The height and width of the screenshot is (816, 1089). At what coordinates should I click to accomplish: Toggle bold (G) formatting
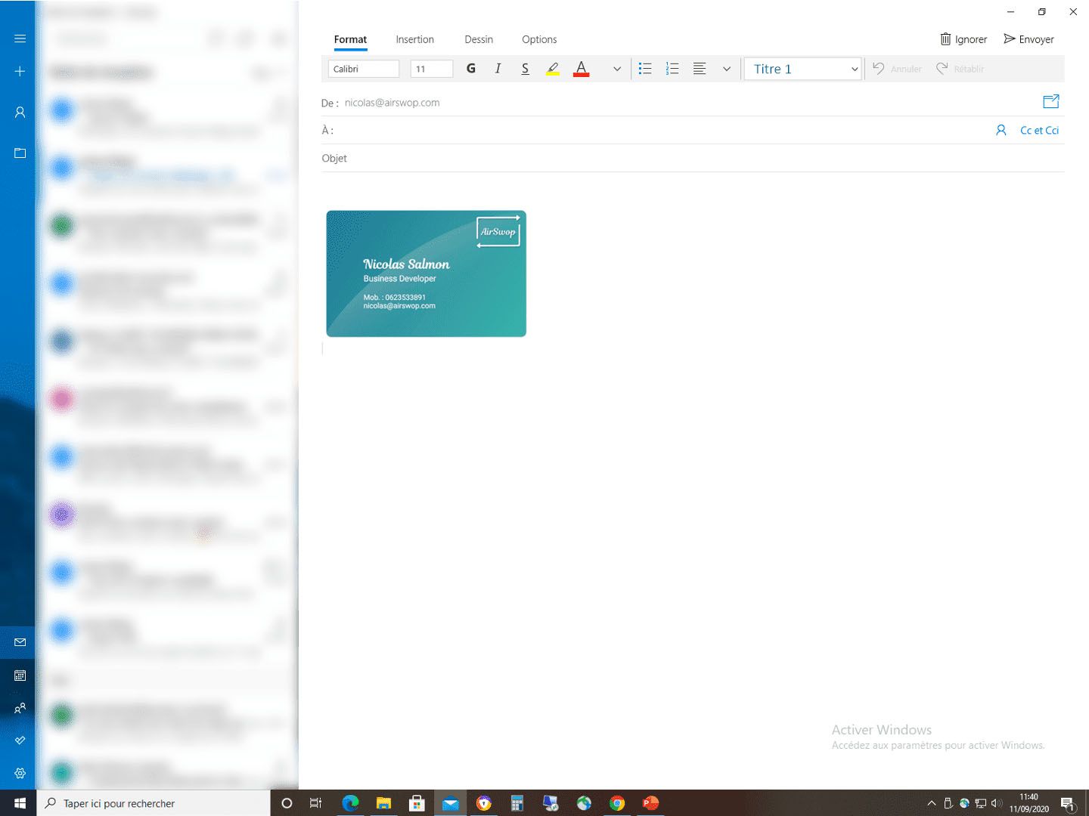pos(471,69)
